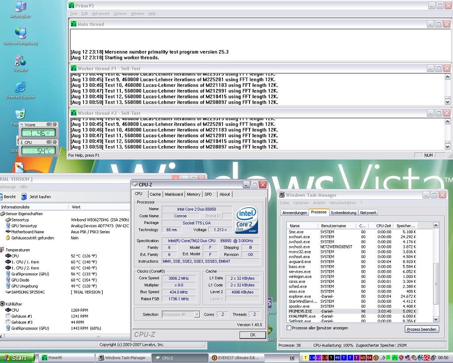Close the CPU temperature gadget
The height and width of the screenshot is (363, 453).
tap(54, 142)
